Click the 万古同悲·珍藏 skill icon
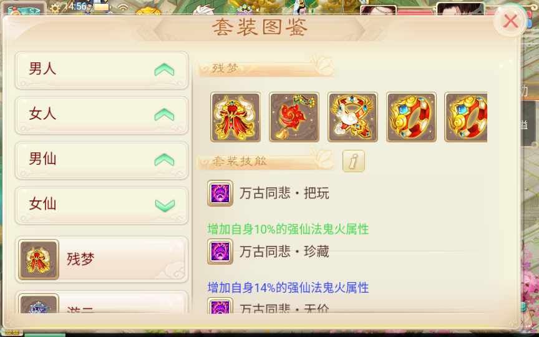The height and width of the screenshot is (337, 539). click(220, 252)
